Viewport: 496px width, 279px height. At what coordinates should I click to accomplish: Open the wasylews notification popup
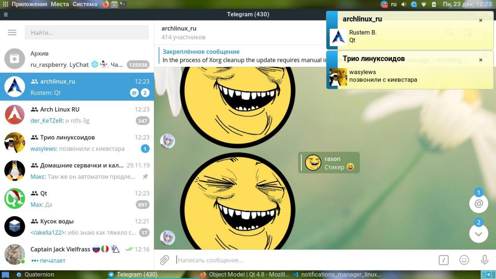(x=410, y=70)
